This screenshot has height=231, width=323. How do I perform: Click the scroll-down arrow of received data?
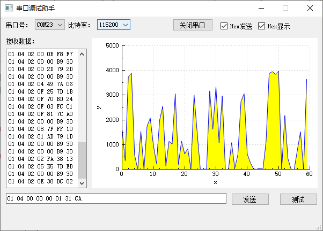point(82,183)
